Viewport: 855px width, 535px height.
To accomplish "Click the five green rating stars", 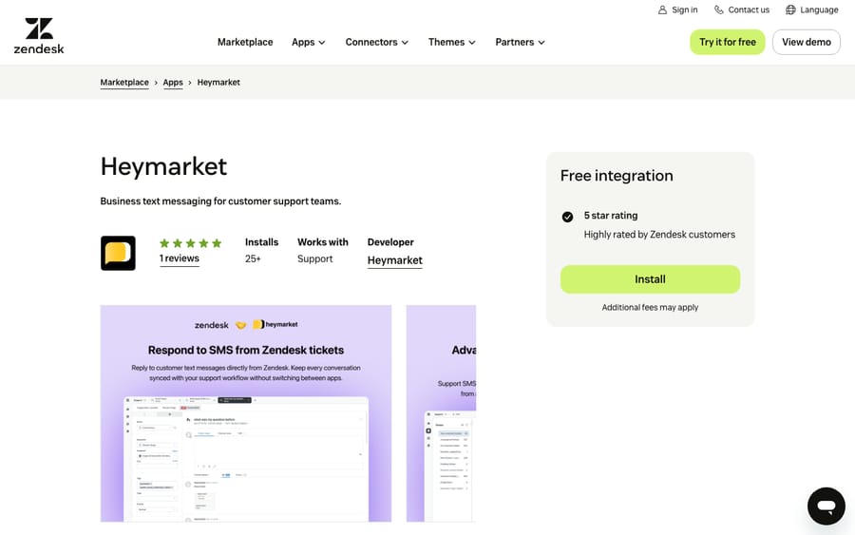I will [190, 243].
